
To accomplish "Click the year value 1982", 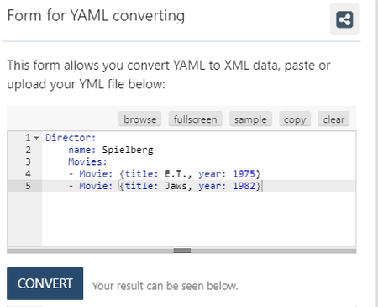I will [x=244, y=186].
